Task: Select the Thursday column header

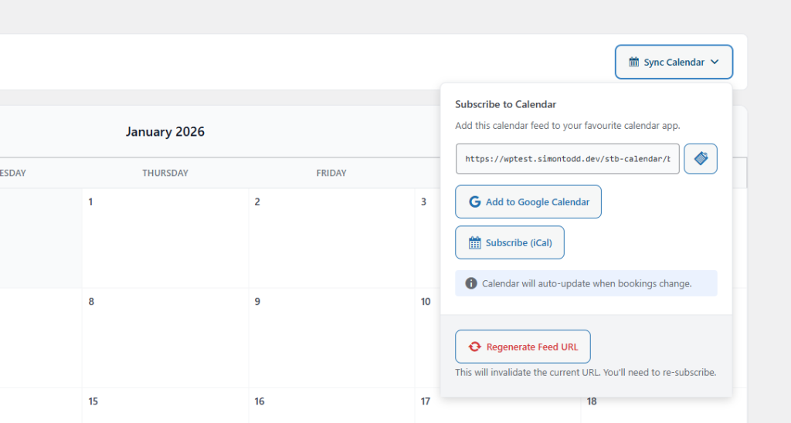Action: [x=165, y=173]
